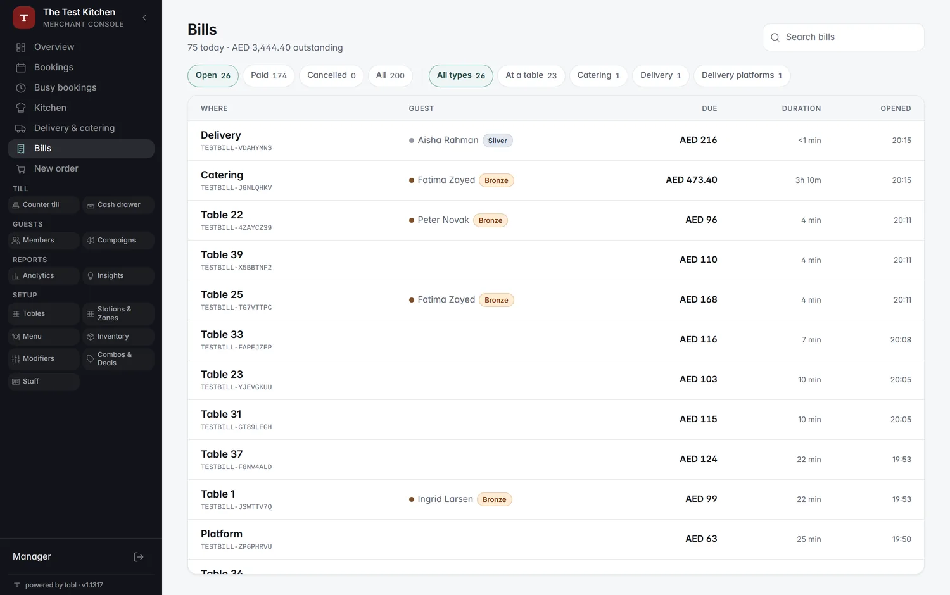Switch to the Paid bills filter

click(269, 76)
